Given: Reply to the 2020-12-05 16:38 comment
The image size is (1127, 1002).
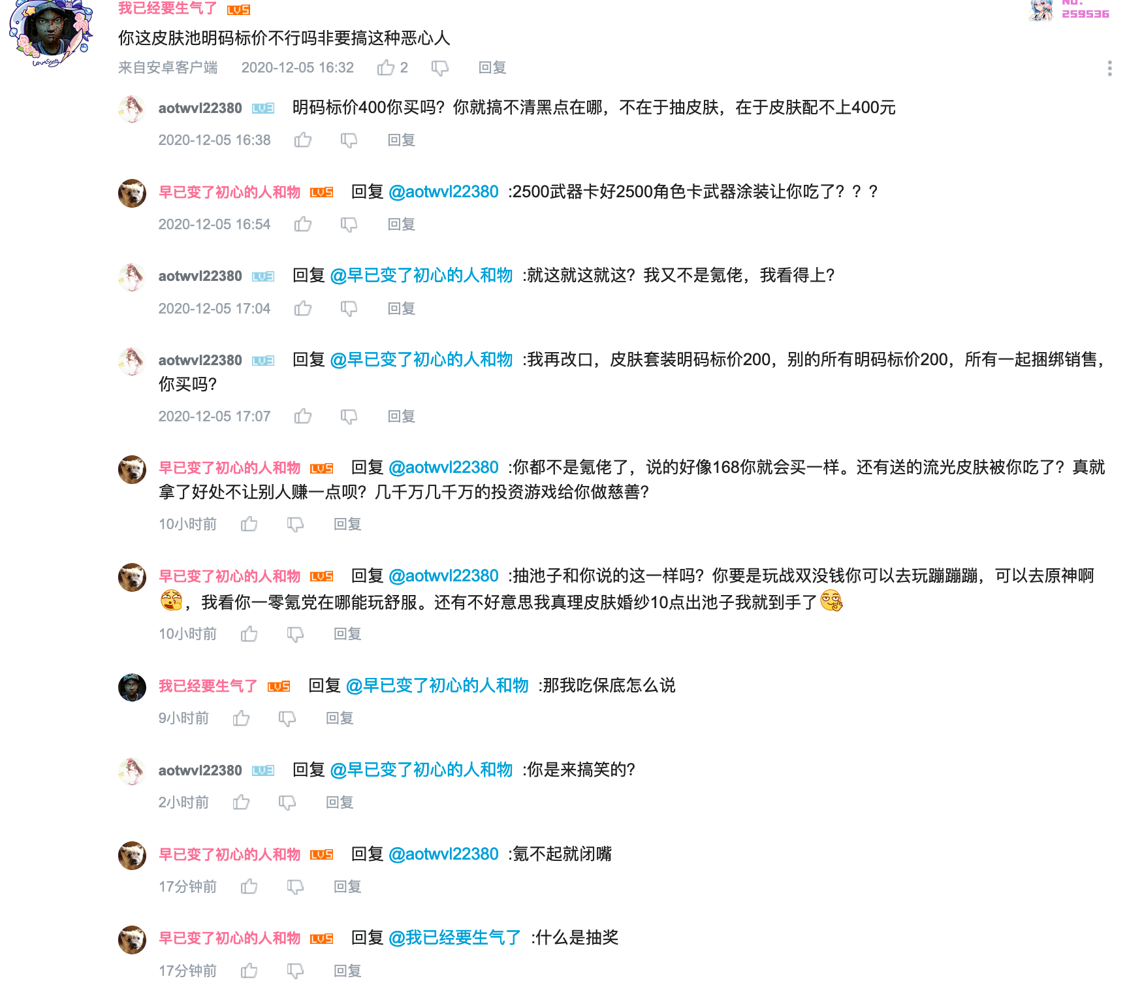Looking at the screenshot, I should (x=402, y=140).
